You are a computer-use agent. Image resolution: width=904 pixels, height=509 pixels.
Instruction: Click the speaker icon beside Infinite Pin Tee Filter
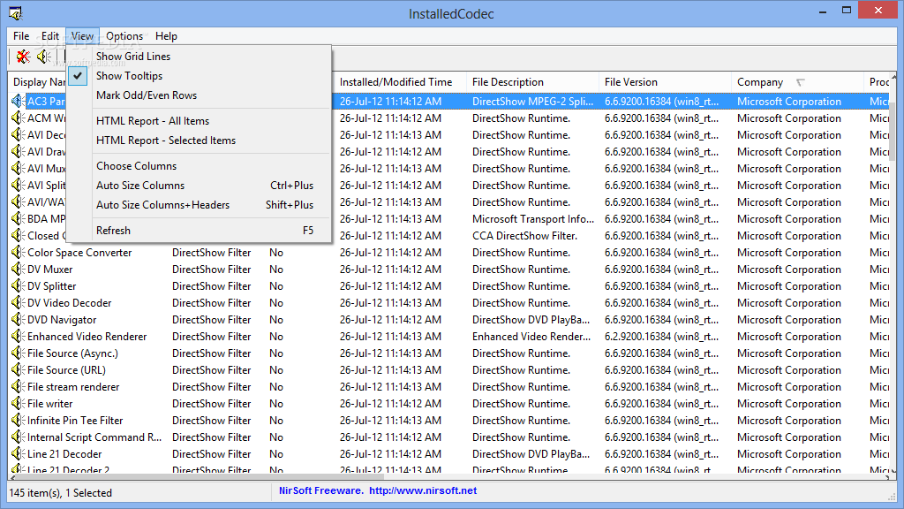tap(18, 420)
